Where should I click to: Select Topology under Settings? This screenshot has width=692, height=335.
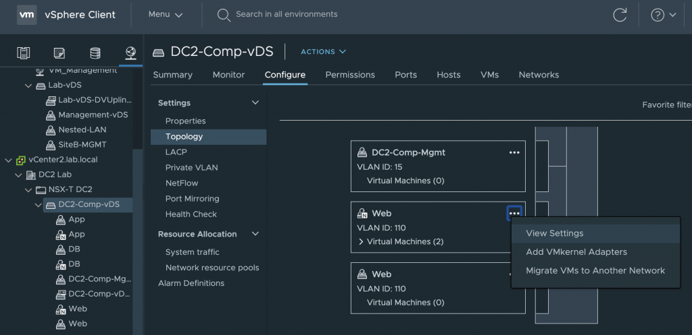(208, 137)
